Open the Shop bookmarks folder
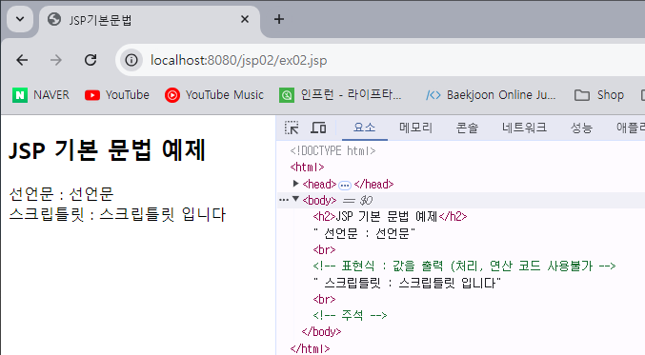 [599, 95]
